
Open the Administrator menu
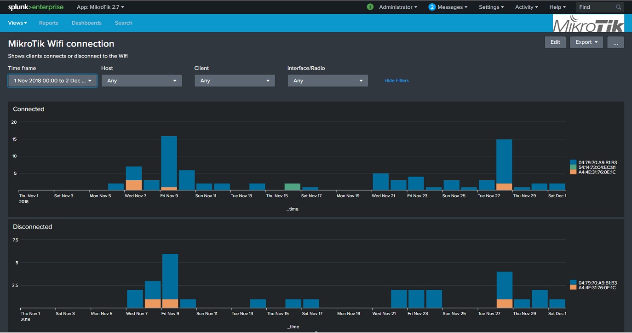(x=398, y=7)
